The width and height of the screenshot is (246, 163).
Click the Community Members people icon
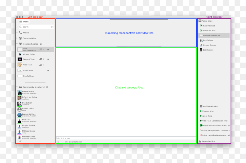tap(20, 87)
